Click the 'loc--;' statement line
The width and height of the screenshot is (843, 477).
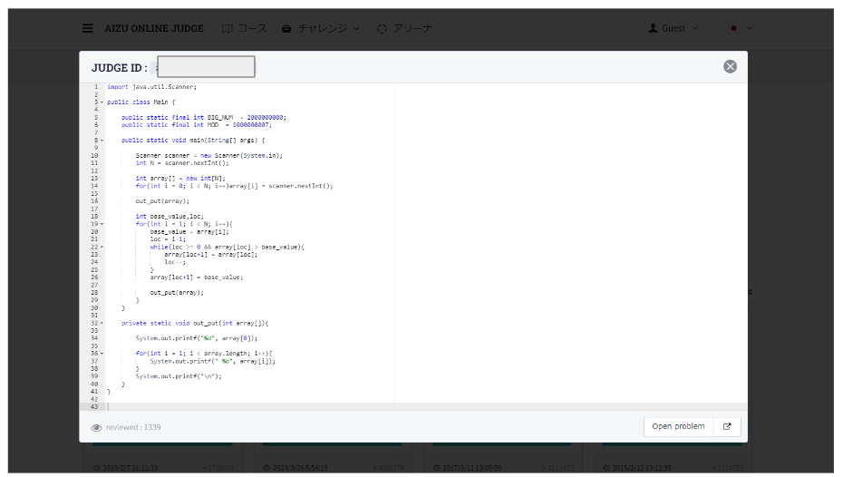pyautogui.click(x=175, y=262)
